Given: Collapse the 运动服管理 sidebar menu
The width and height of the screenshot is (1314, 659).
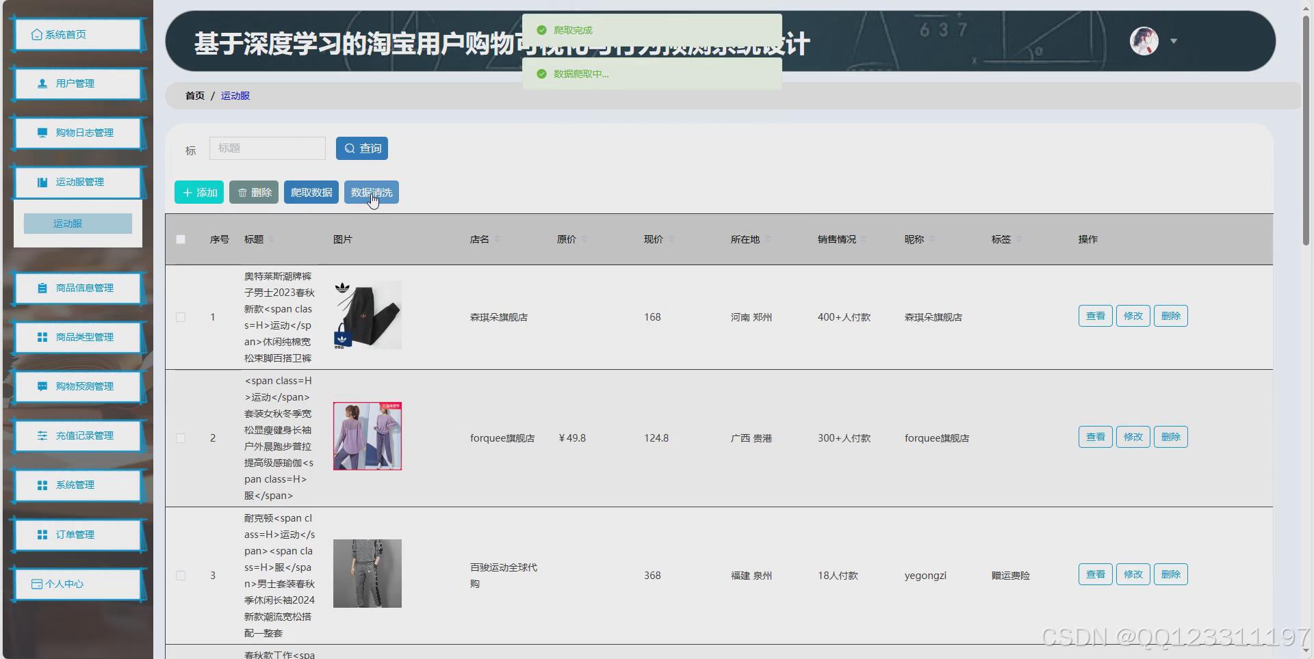Looking at the screenshot, I should (78, 182).
